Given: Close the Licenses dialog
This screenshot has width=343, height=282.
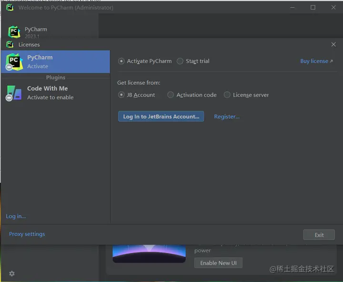Looking at the screenshot, I should pos(333,44).
